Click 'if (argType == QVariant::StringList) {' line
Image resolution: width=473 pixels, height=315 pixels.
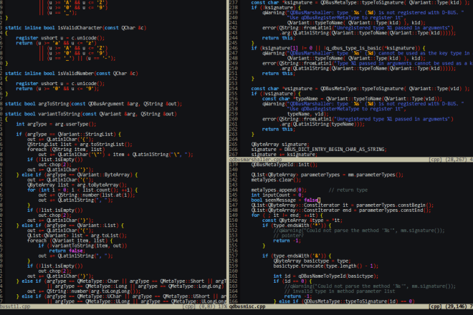[x=69, y=134]
